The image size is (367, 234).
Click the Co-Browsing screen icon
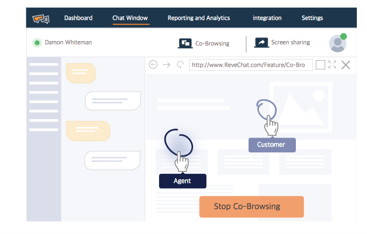click(x=185, y=43)
